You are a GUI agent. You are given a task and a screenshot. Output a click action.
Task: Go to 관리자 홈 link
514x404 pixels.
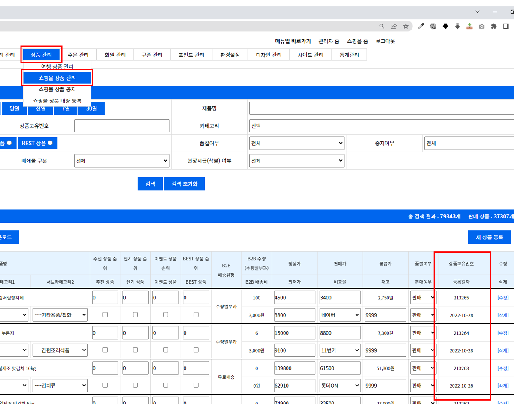[x=329, y=41]
